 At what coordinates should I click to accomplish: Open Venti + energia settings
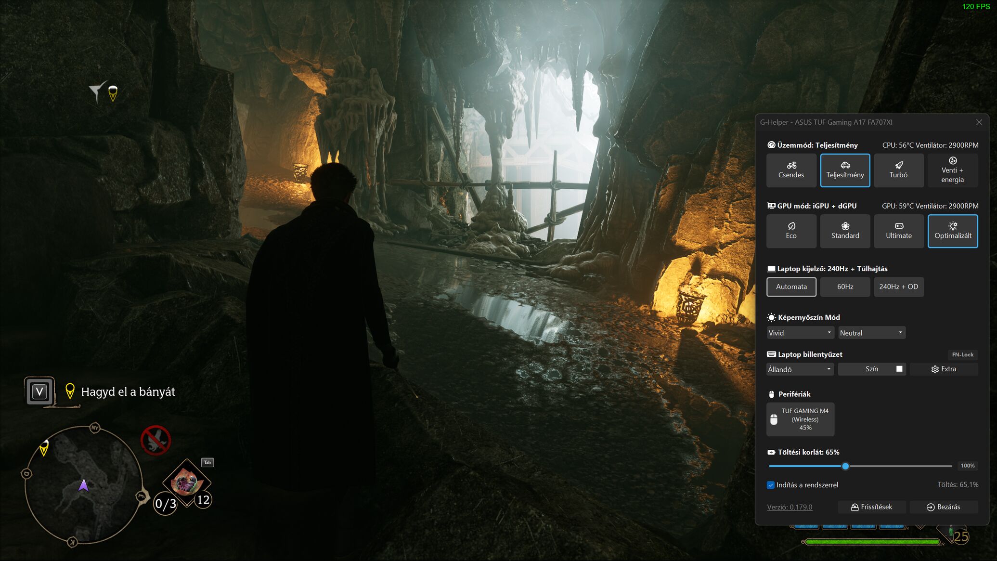952,170
